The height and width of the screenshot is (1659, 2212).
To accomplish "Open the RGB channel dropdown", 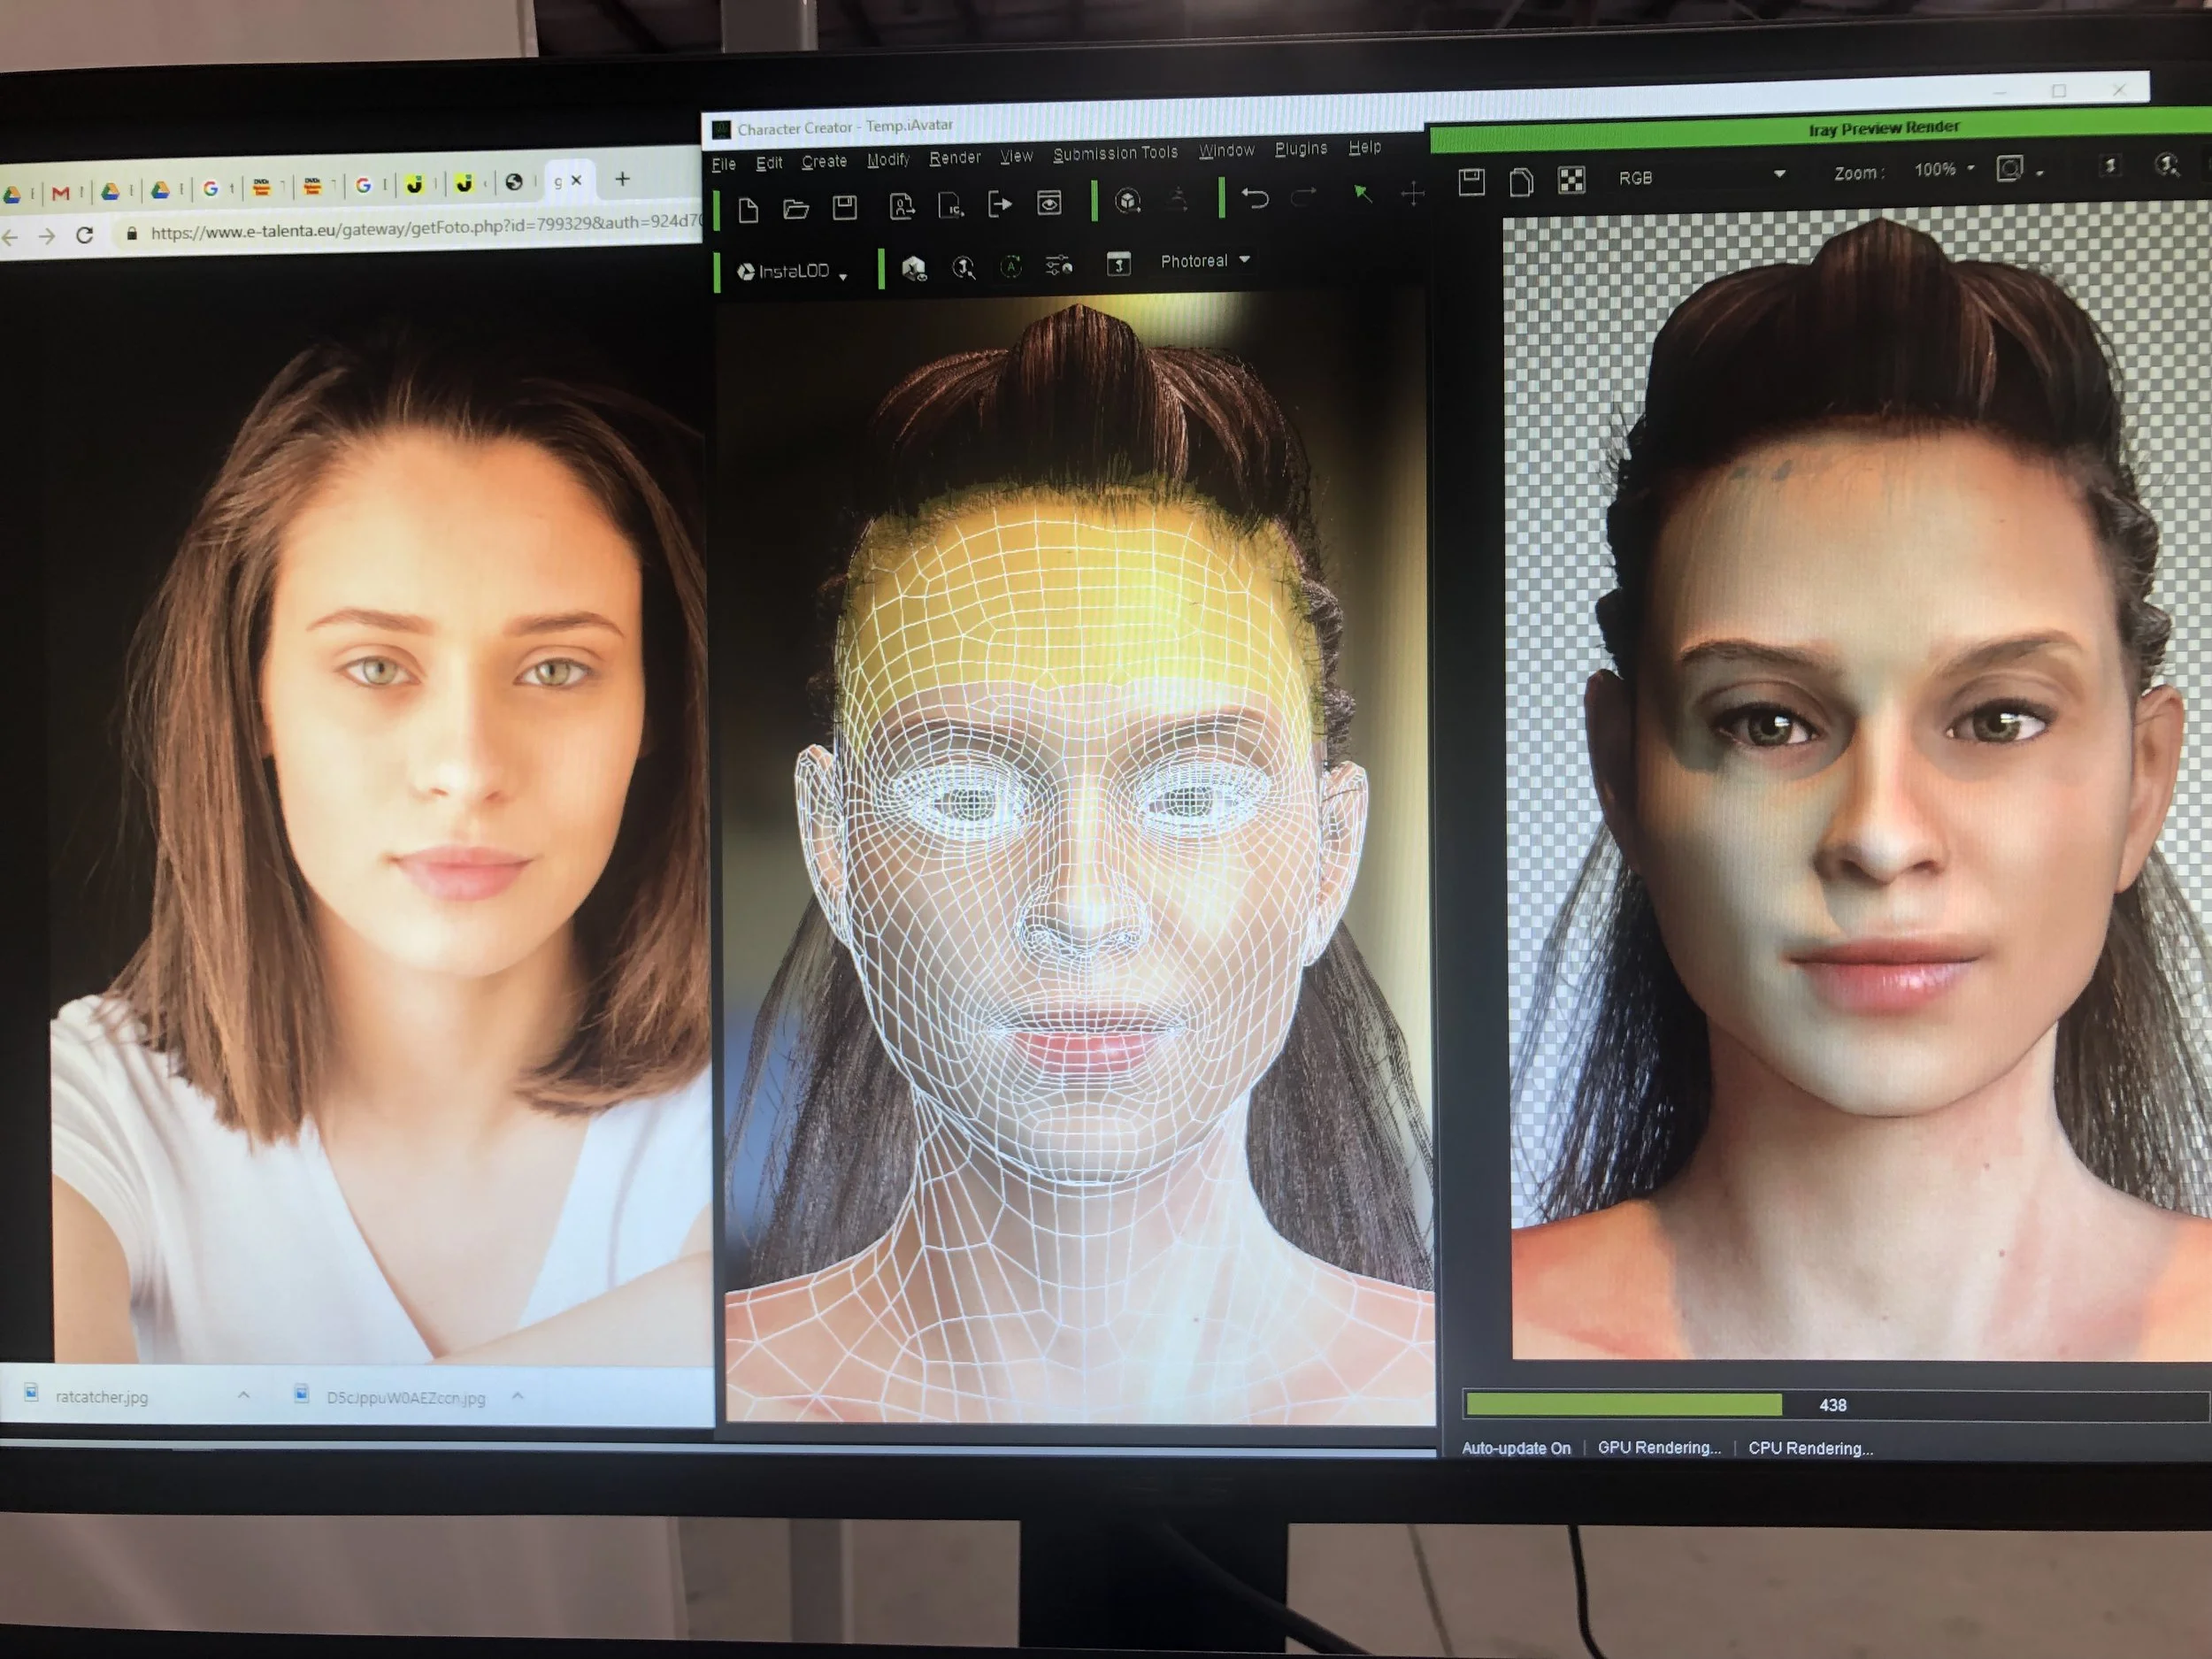I will click(x=1700, y=176).
